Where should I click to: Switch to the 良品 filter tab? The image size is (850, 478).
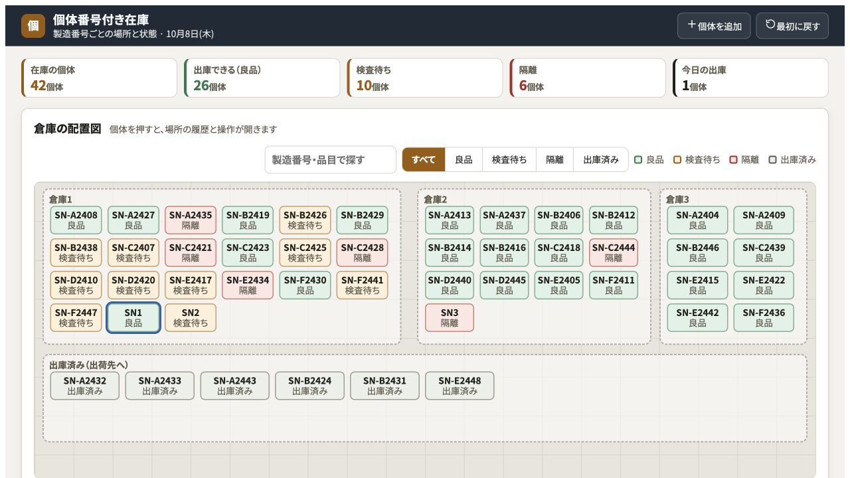(x=464, y=160)
